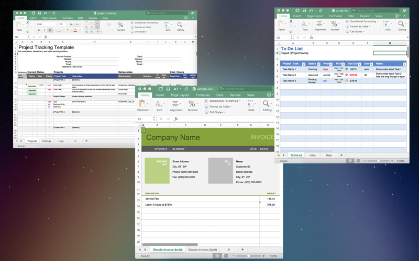Viewport: 419px width, 261px height.
Task: Open Cell Styles in simple-invoice window
Action: 215,112
